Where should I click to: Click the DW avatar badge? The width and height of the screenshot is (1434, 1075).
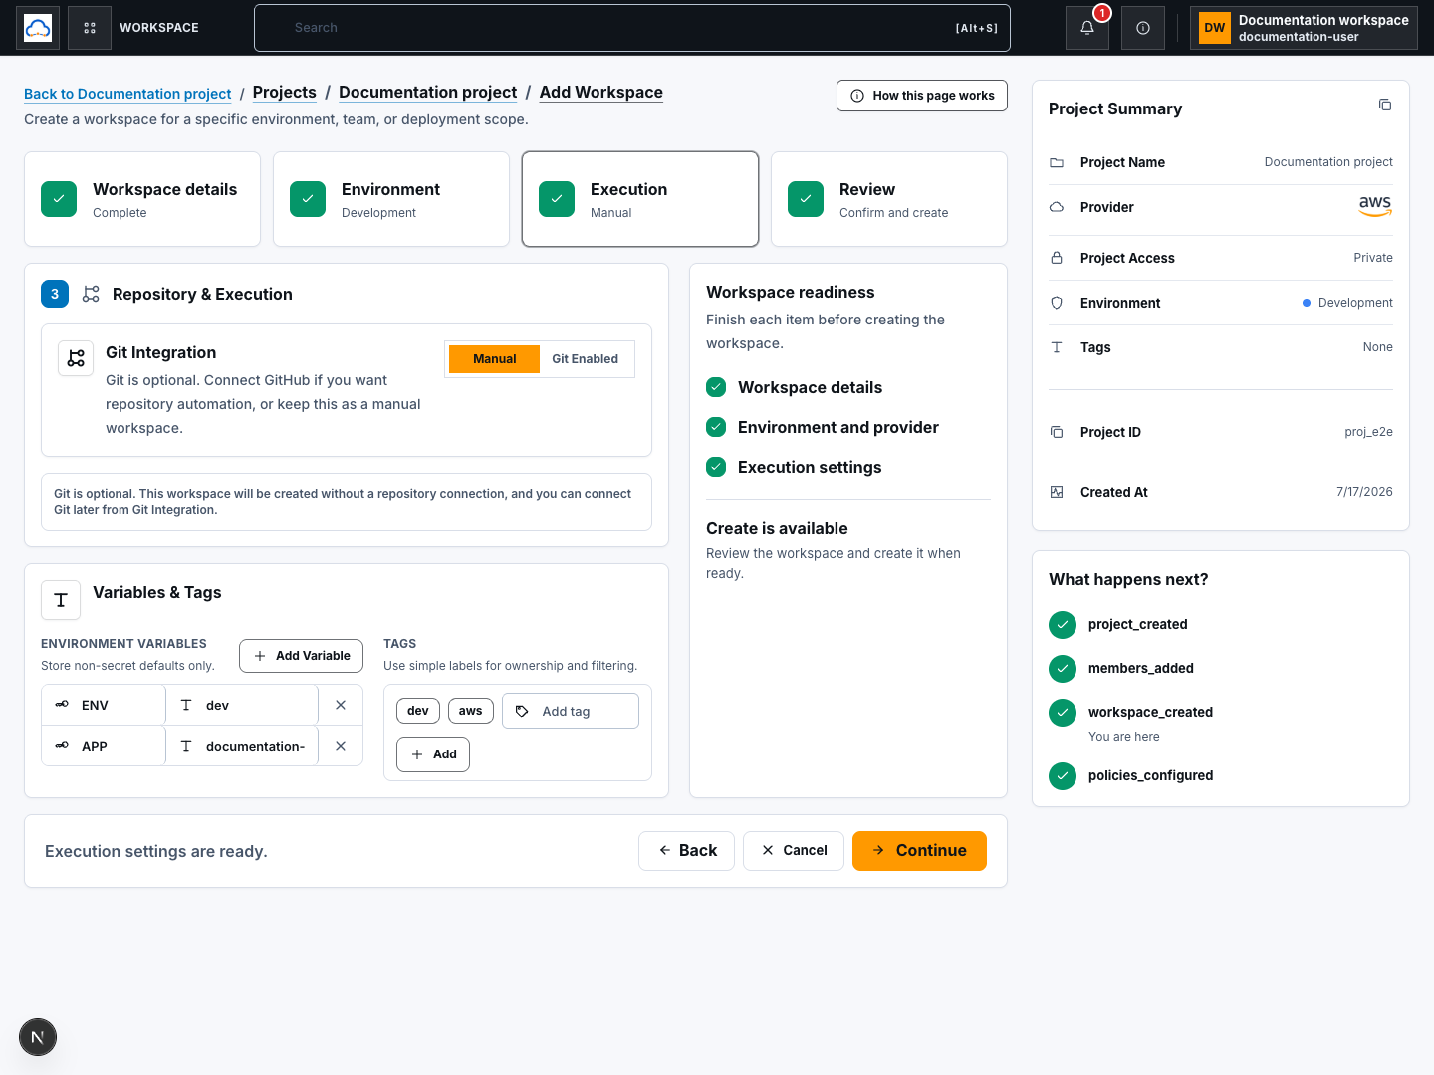1215,28
